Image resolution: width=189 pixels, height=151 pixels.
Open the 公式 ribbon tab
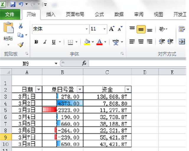(x=99, y=14)
